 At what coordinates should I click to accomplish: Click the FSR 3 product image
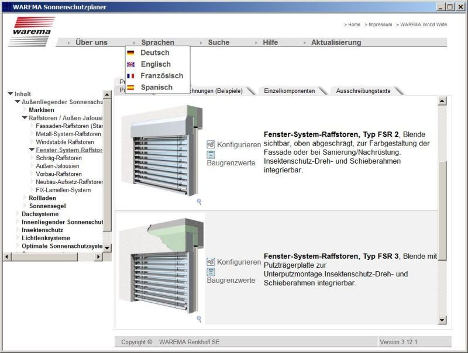click(x=161, y=266)
